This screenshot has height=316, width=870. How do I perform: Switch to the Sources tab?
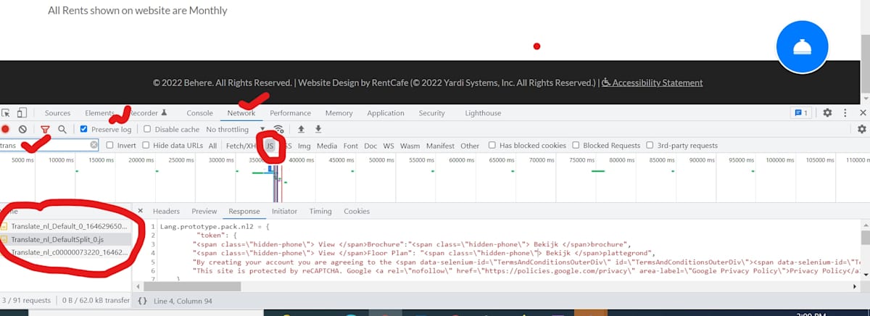pyautogui.click(x=57, y=113)
